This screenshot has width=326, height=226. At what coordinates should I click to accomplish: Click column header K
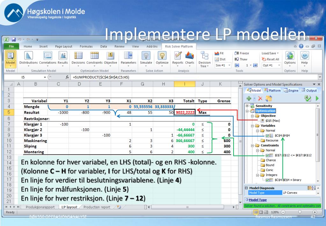221,84
